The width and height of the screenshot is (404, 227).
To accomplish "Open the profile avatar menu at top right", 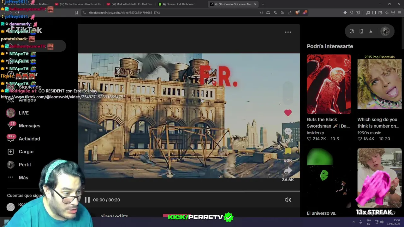I will 385,31.
